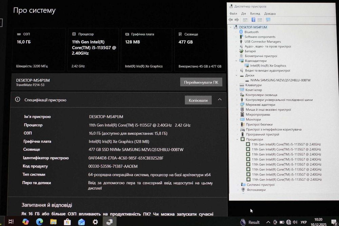Open the Дія menu in Device Manager
This screenshot has height=226, width=339.
(244, 14)
